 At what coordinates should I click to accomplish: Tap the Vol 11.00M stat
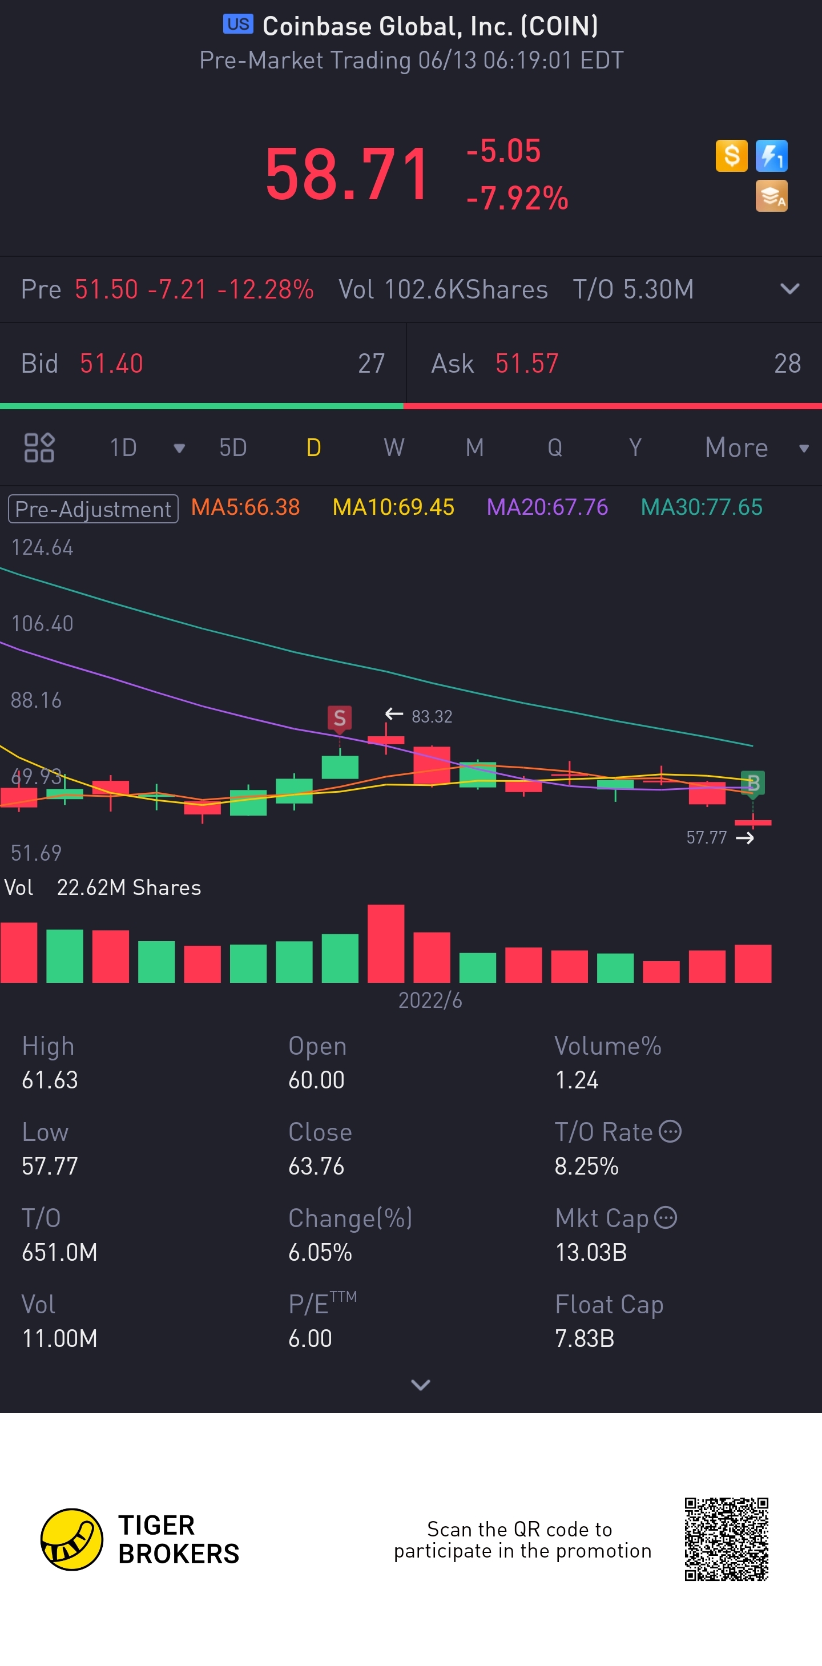pyautogui.click(x=59, y=1321)
